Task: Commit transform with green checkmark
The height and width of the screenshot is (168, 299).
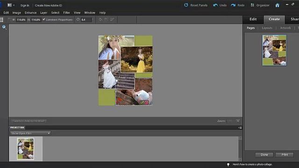Action: [142, 103]
